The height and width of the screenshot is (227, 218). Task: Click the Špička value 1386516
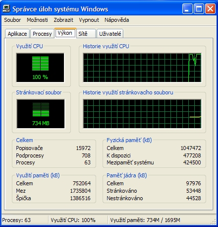pos(80,198)
